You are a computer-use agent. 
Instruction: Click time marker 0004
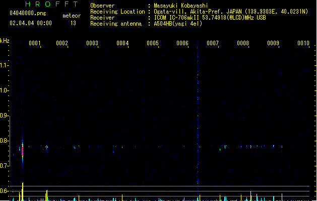pyautogui.click(x=122, y=43)
